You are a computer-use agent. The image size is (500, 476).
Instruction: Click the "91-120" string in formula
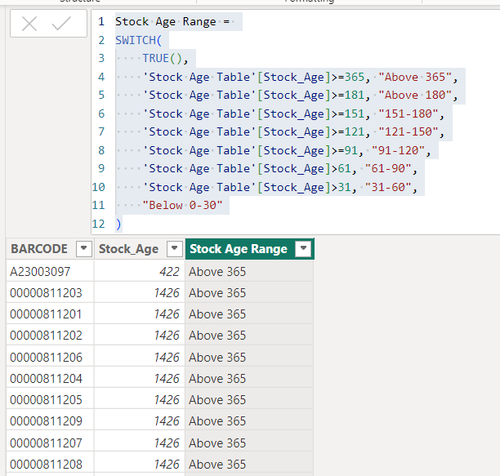pyautogui.click(x=398, y=150)
